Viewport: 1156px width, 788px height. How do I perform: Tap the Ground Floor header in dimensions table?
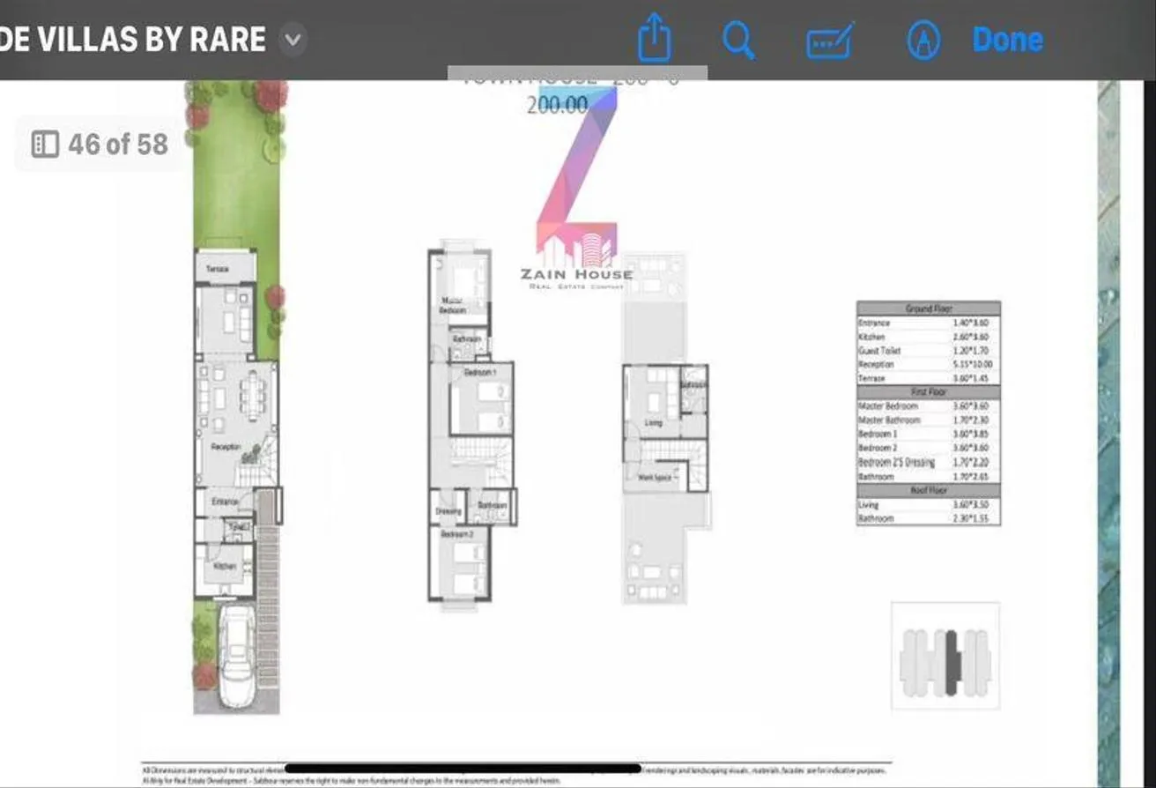click(x=929, y=309)
